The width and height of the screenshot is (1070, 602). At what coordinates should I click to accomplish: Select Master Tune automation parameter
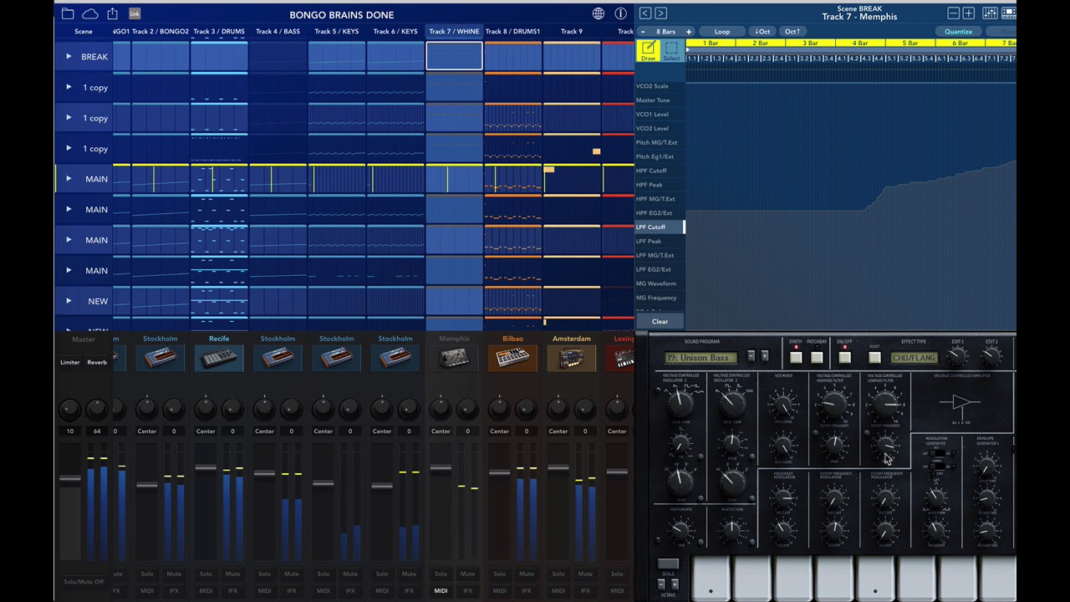click(x=660, y=100)
